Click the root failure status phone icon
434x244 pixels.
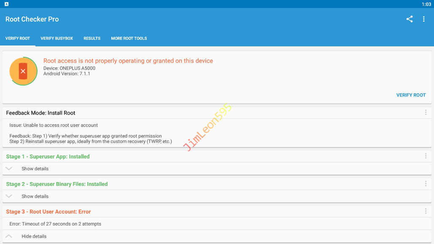23,71
